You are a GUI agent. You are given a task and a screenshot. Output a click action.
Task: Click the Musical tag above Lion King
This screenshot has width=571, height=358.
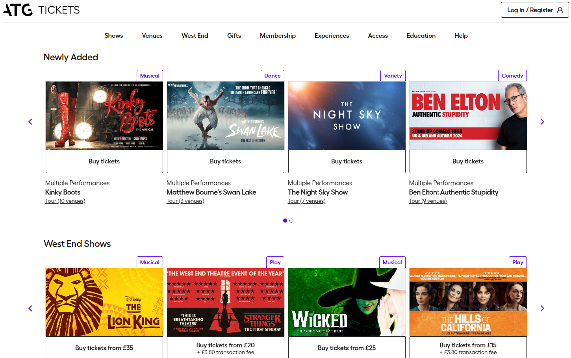150,262
